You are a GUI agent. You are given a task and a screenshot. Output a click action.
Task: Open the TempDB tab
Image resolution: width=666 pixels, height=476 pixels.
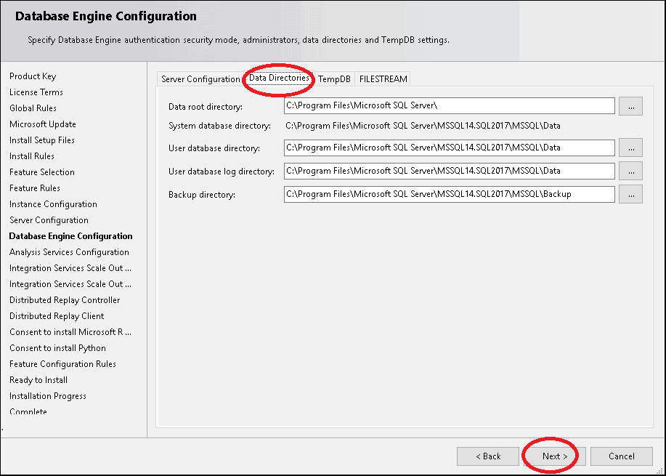[334, 79]
